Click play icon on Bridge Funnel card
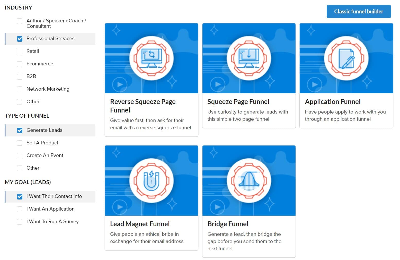 pos(217,207)
